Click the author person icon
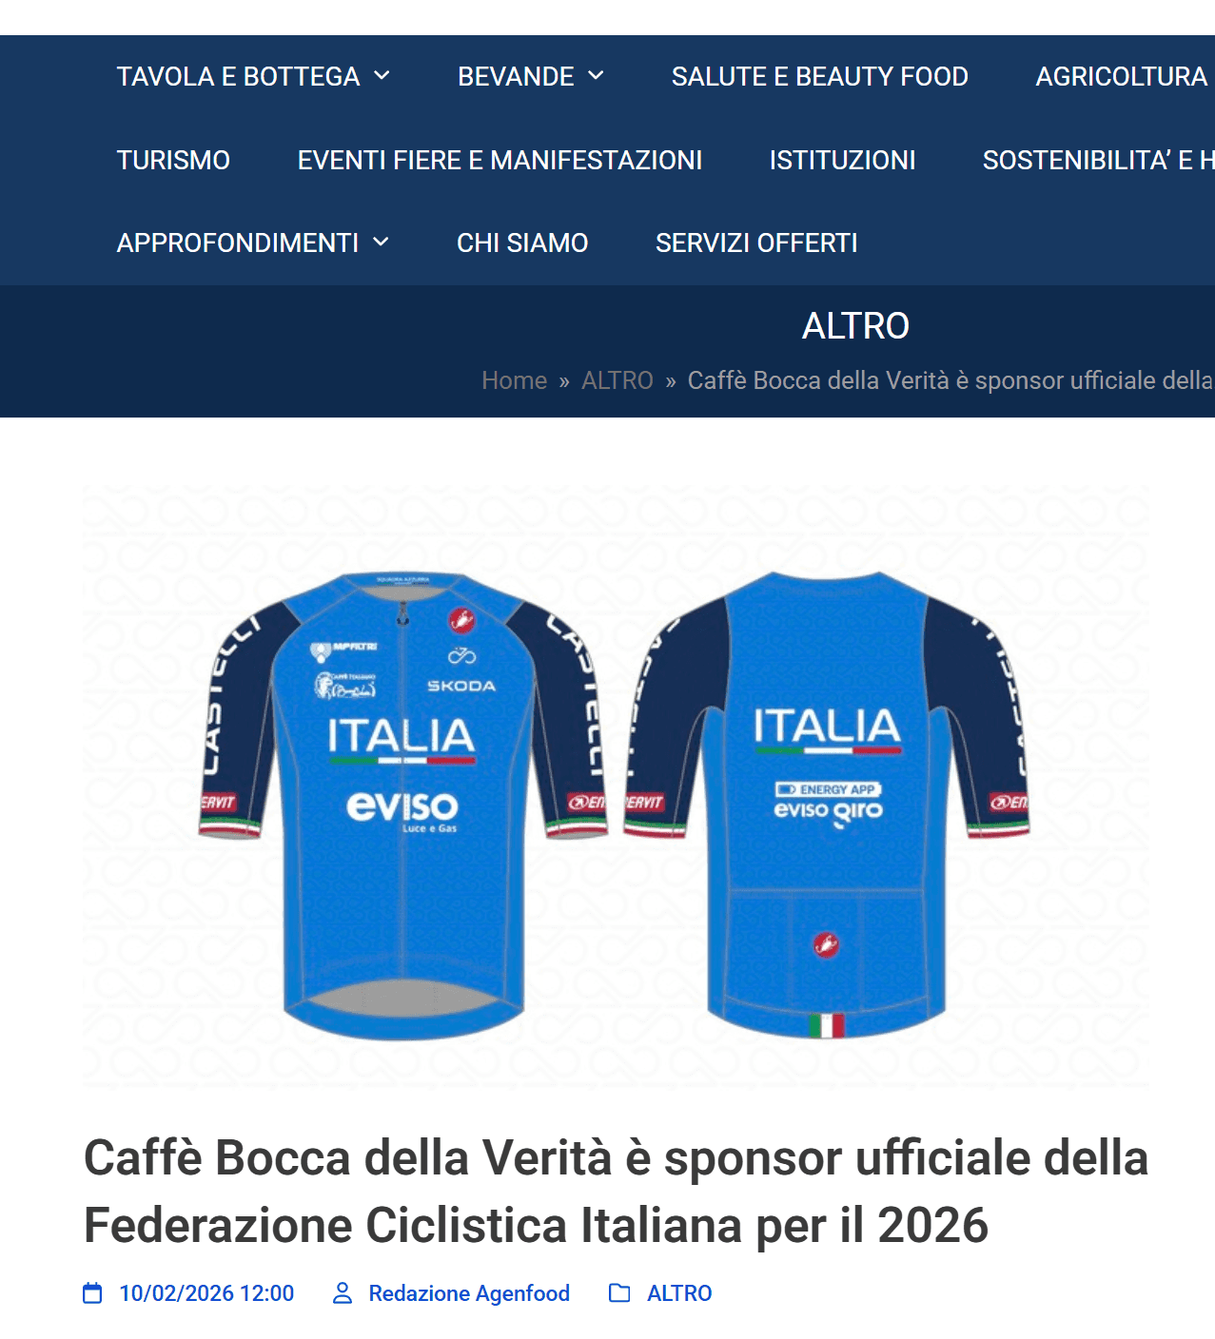The height and width of the screenshot is (1339, 1215). [343, 1293]
